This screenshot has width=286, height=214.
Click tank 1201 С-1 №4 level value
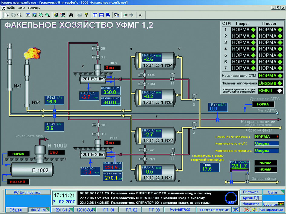tap(149, 59)
